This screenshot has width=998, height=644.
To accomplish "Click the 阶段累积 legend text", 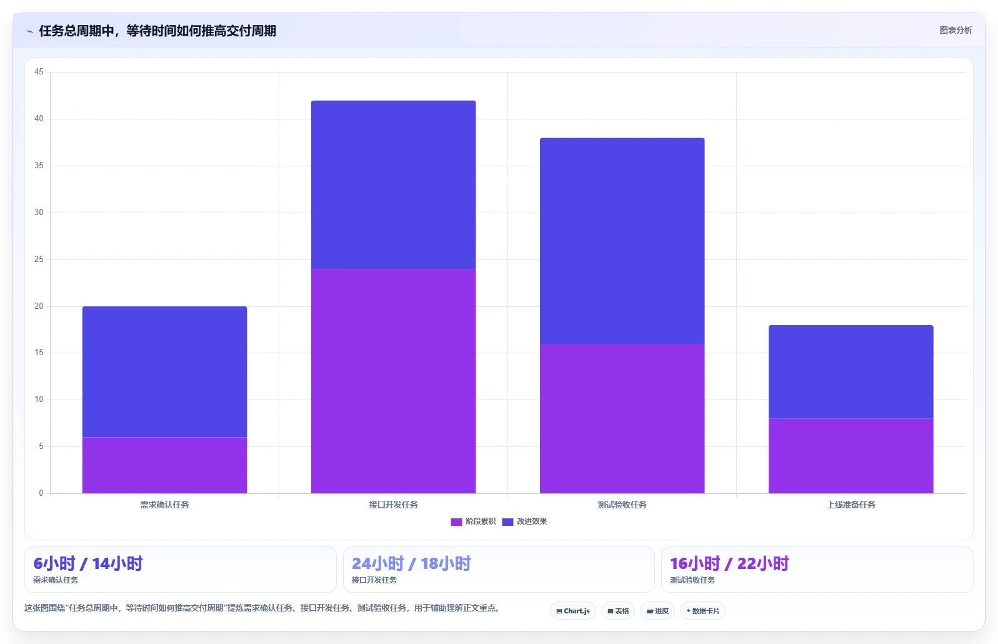I will point(481,521).
